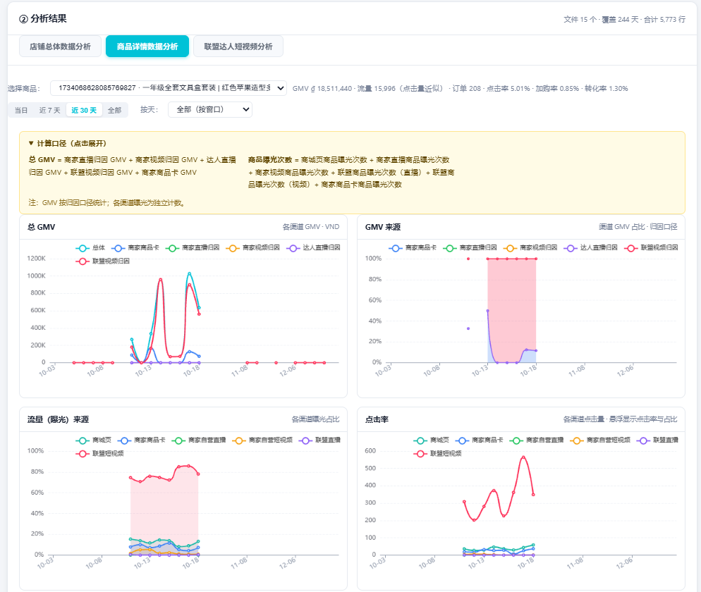Click the 总体 peak point above 1000K
The image size is (701, 592).
click(189, 273)
